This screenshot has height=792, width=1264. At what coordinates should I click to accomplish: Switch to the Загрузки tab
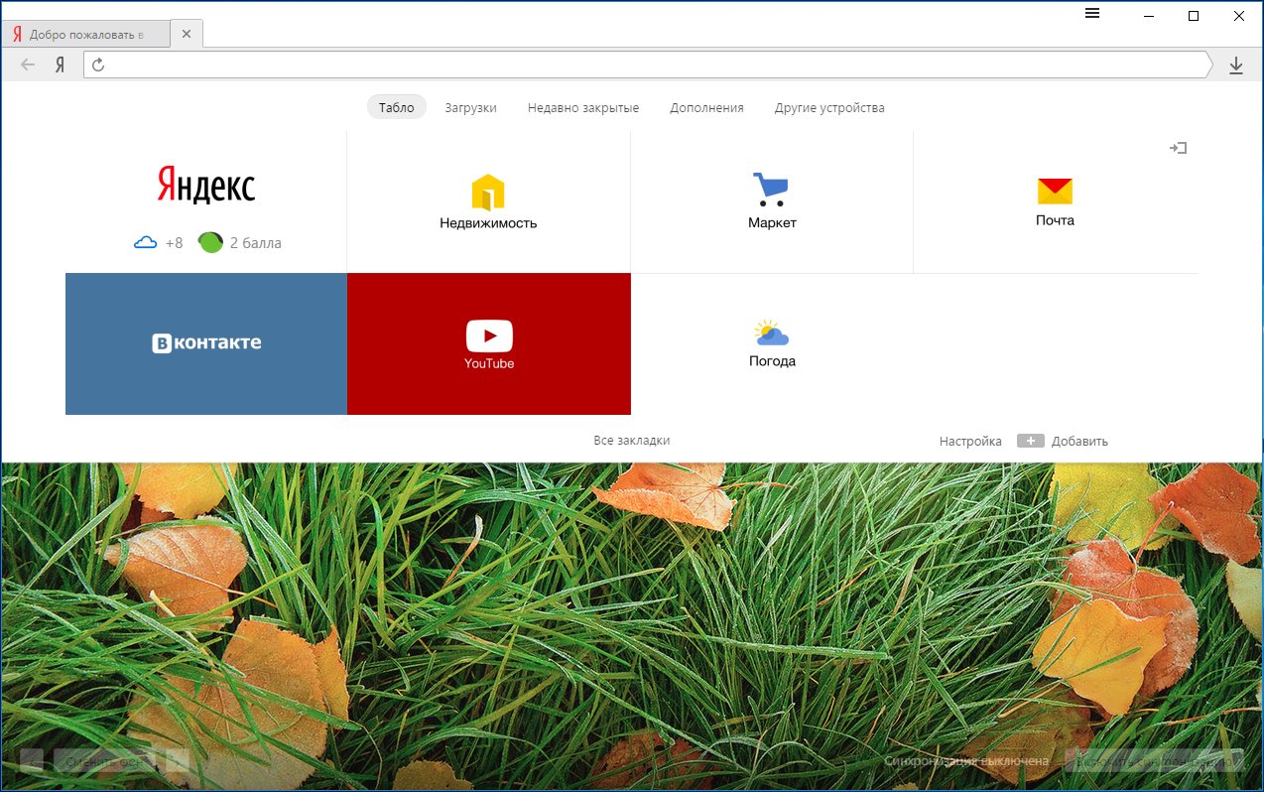coord(470,107)
